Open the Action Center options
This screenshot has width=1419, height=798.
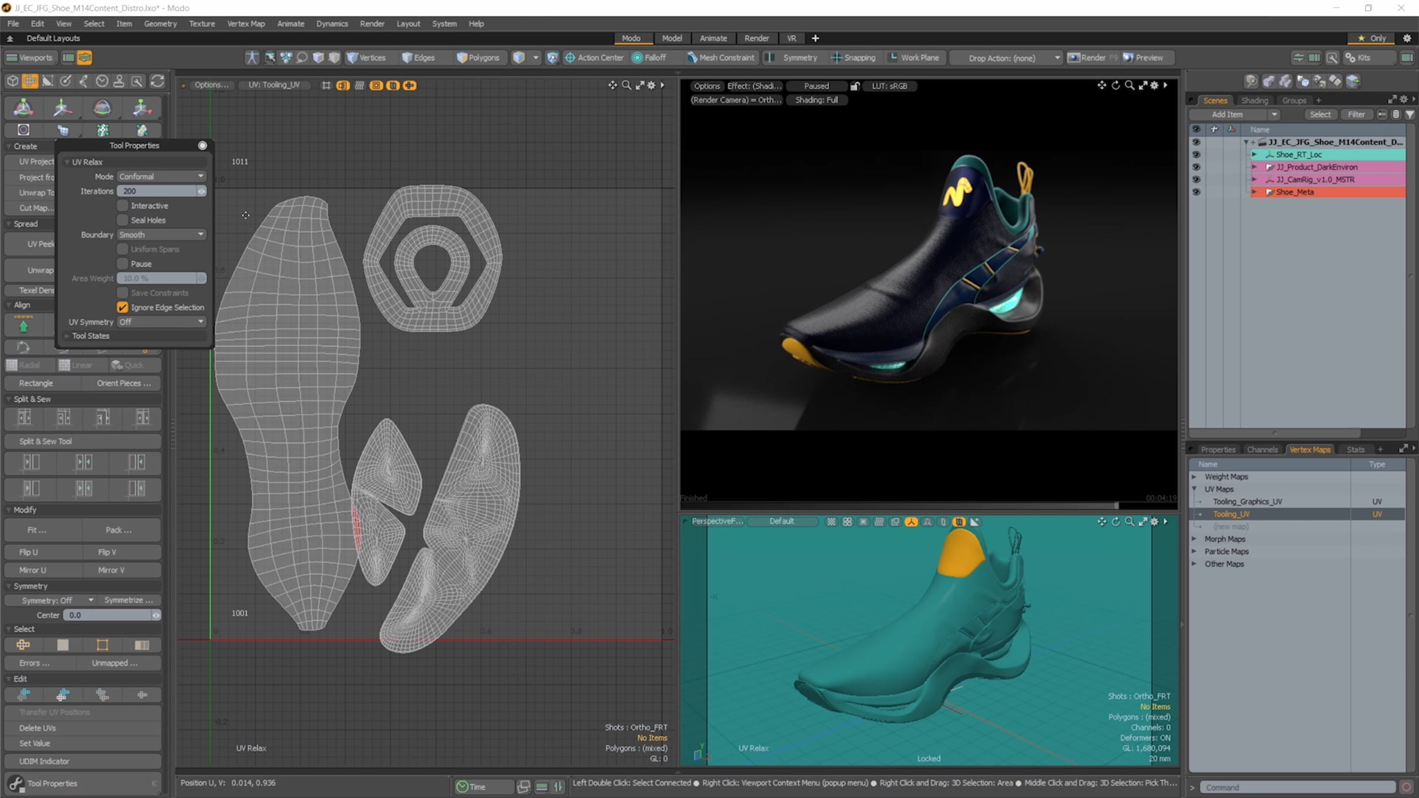point(594,57)
